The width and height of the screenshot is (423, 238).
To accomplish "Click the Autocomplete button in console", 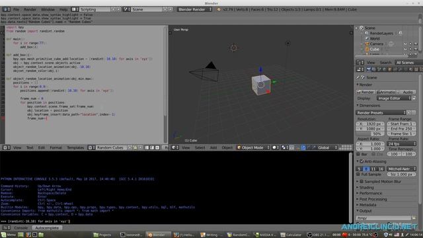I will click(x=47, y=228).
